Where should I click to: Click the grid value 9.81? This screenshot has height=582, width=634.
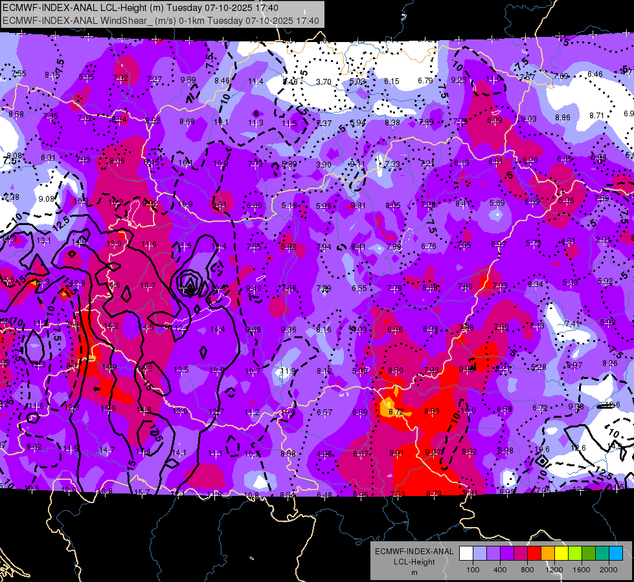coord(358,206)
